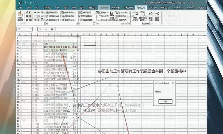Screen dimensions: 223x134
Task: Click the delete Round (X) ribbon button
Action: [x=52, y=20]
